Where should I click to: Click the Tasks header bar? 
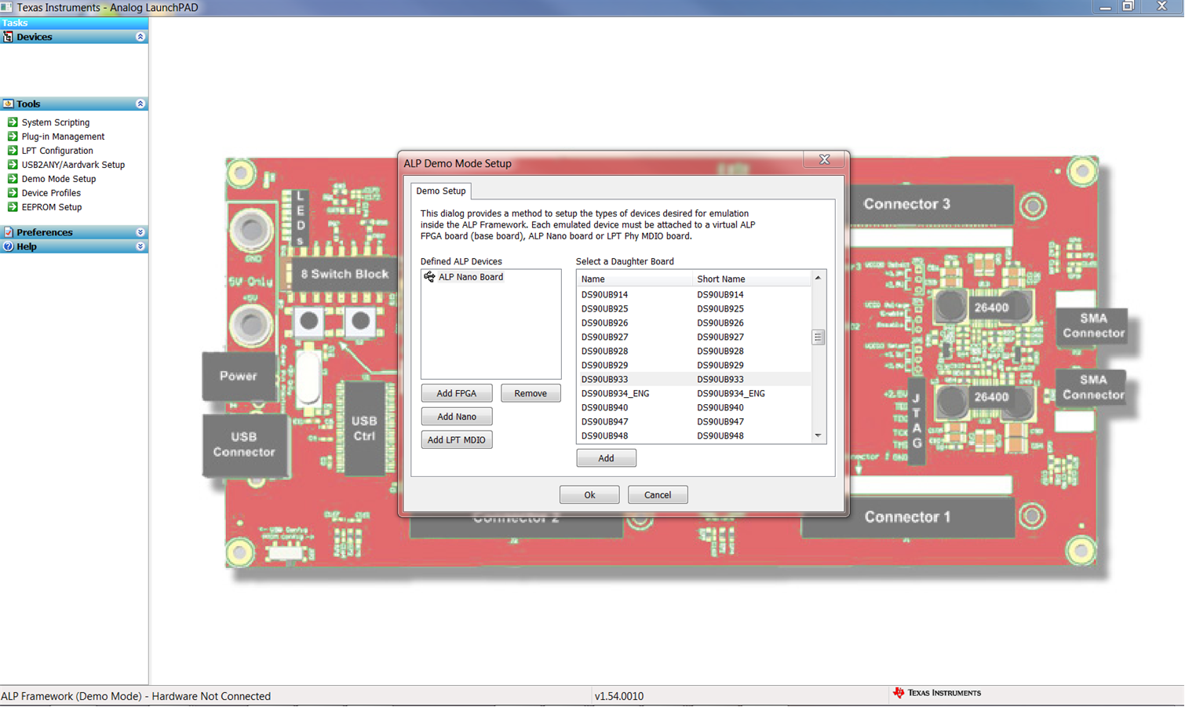71,23
